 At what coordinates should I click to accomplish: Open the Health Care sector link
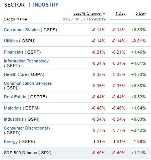[x=15, y=74]
